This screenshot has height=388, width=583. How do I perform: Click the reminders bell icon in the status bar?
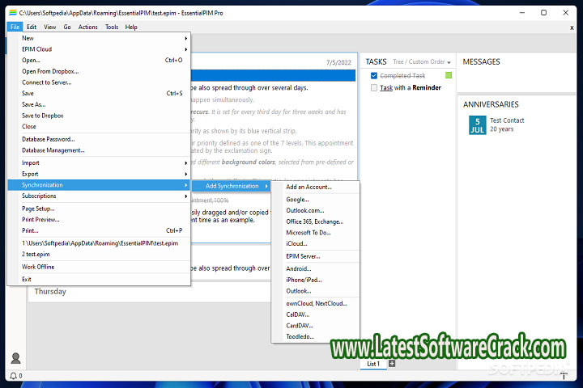click(x=14, y=376)
